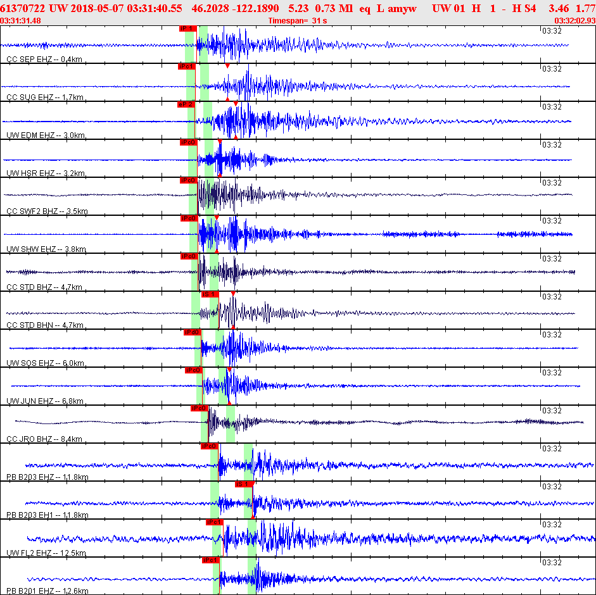
Task: Select the iPc0 pick flag on UW HSR
Action: pyautogui.click(x=189, y=142)
